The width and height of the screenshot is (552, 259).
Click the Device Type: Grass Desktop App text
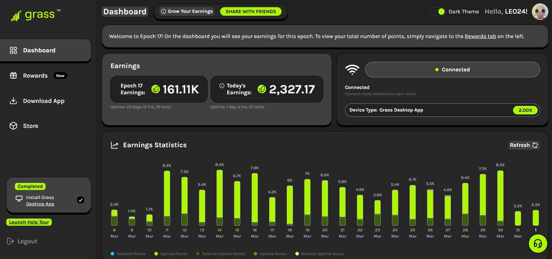pos(386,110)
